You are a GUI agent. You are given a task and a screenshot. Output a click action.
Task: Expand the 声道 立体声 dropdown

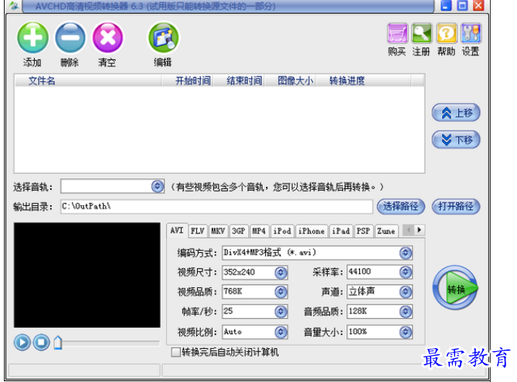click(x=406, y=292)
